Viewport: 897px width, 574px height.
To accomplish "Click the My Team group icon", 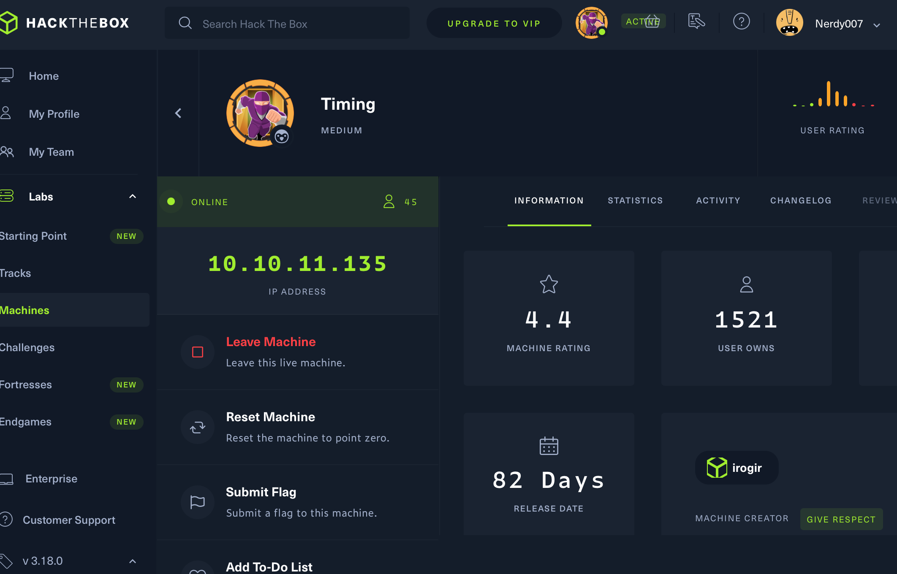I will (7, 152).
